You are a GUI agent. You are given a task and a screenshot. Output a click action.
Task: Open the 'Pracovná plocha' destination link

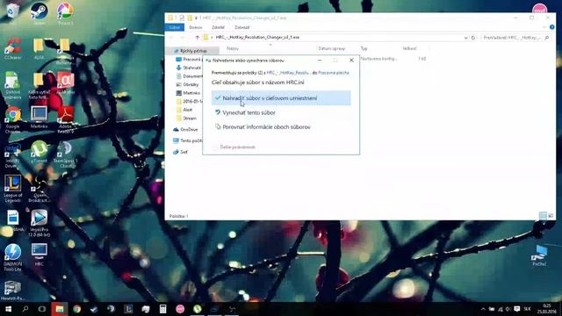point(334,73)
